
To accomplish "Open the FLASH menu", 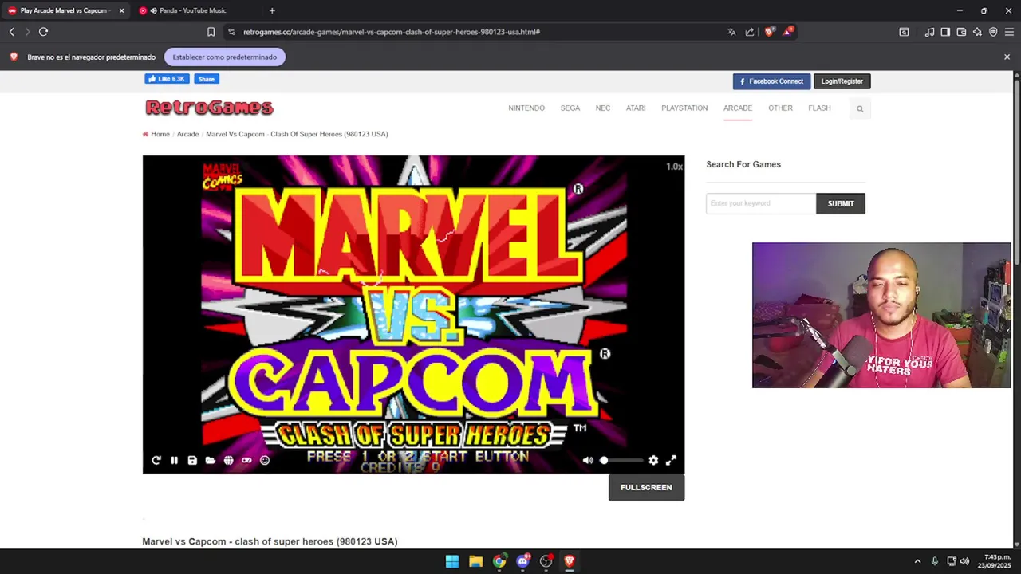I will pos(819,108).
